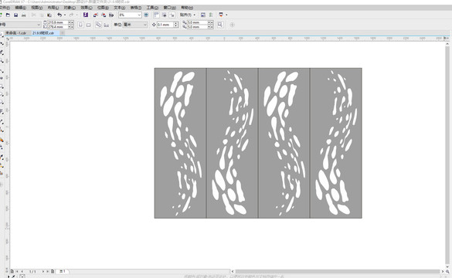Open the zoom level dropdown
Viewport: 452px width, 278px height.
(x=139, y=15)
